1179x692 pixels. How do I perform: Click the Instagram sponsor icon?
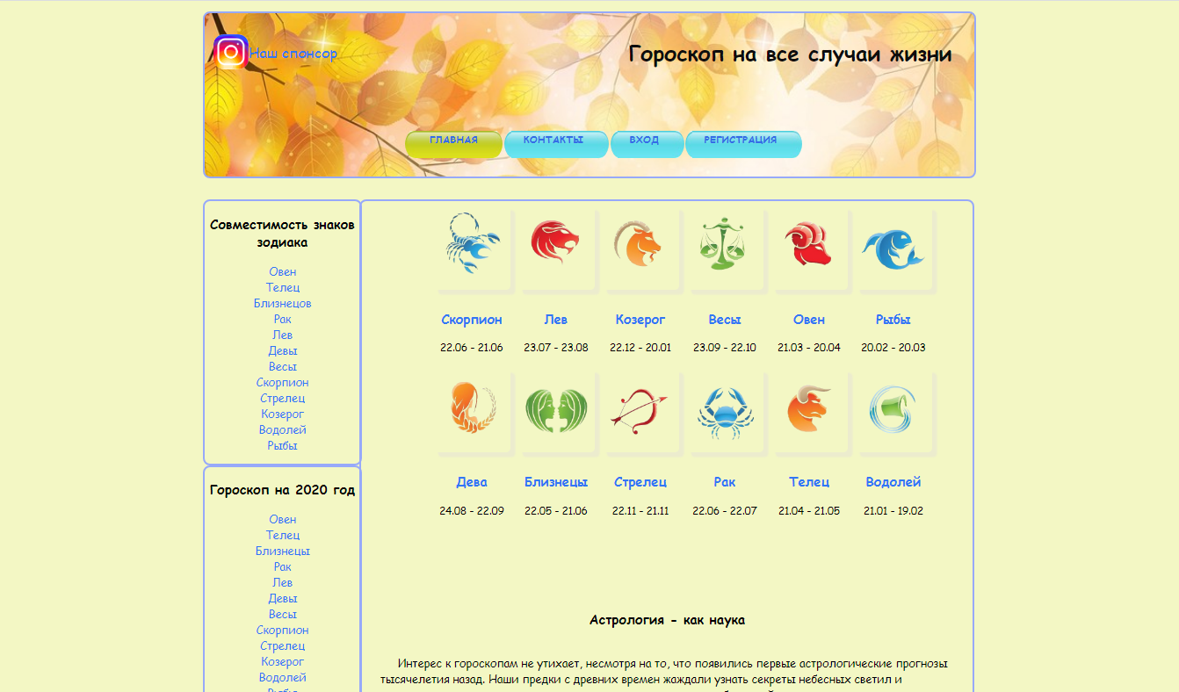[x=231, y=53]
